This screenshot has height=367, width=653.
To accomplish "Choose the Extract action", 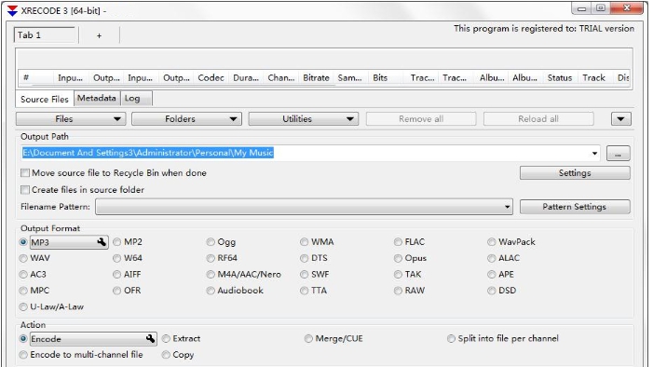I will coord(166,339).
